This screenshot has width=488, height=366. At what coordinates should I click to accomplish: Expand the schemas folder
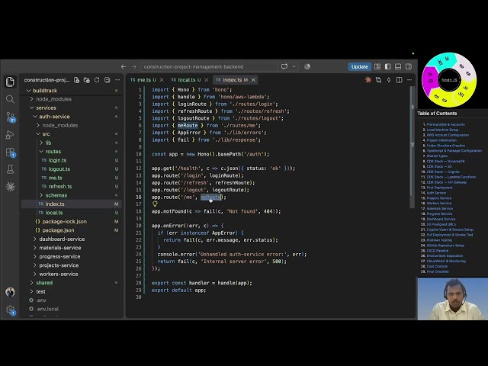click(x=41, y=195)
